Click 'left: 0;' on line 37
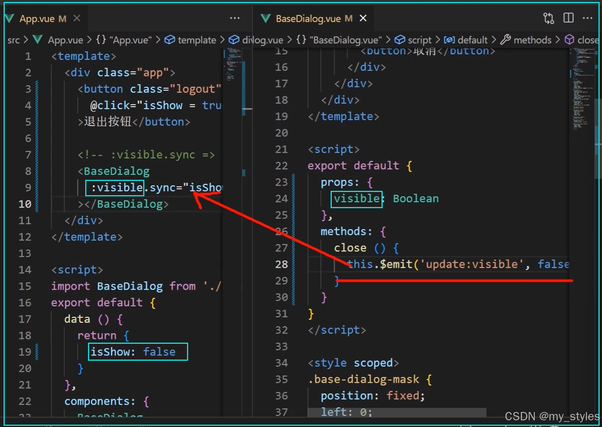602x427 pixels. 346,412
